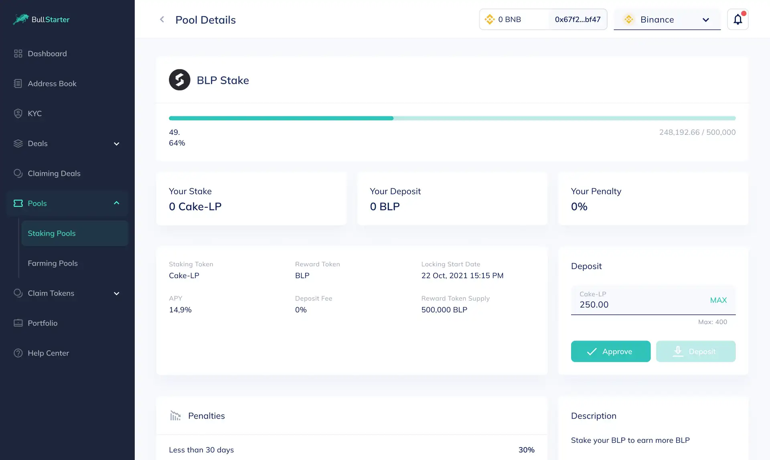770x460 pixels.
Task: Click the Help Center question mark icon
Action: (18, 353)
